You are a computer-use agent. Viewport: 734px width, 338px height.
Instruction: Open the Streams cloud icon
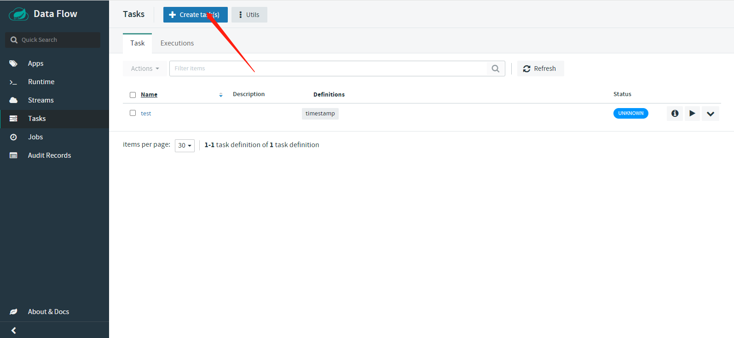(13, 100)
